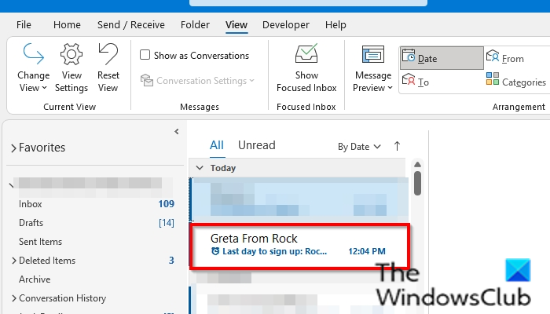The image size is (550, 314).
Task: Reverse sort order with arrow
Action: 397,146
